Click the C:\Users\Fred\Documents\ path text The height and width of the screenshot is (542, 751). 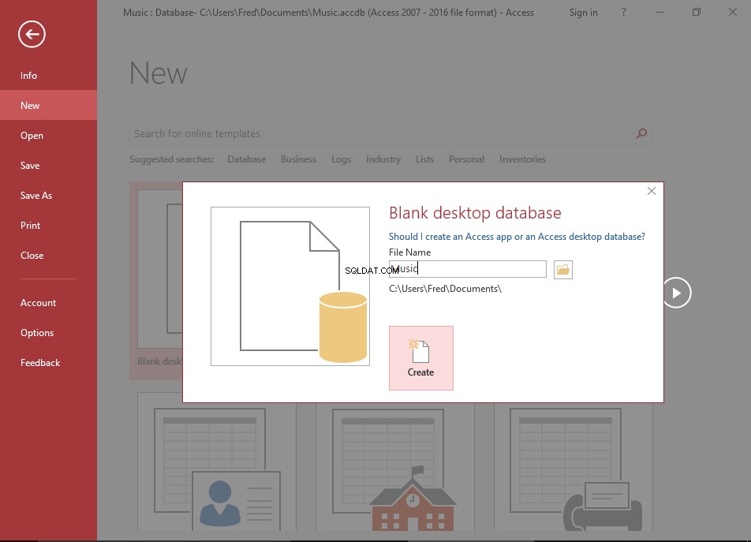[445, 289]
